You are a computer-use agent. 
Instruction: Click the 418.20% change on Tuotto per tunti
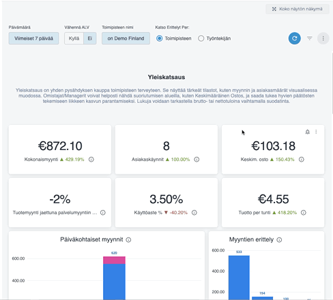coord(287,213)
